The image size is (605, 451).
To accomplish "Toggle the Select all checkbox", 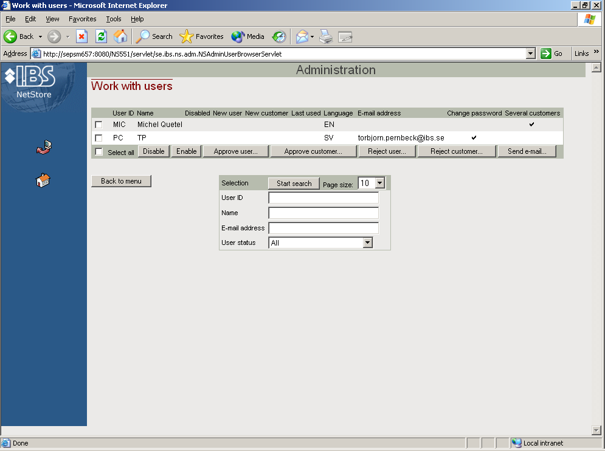I will tap(99, 152).
